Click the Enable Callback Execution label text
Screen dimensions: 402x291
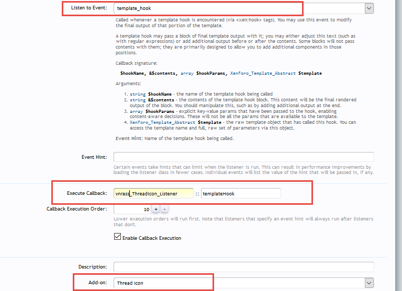152,238
